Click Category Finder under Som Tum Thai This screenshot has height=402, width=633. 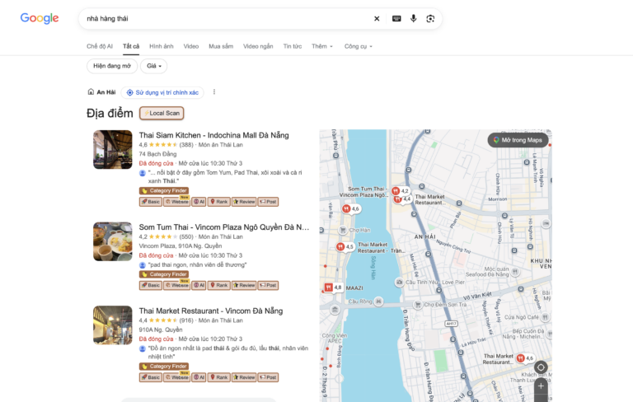point(164,274)
